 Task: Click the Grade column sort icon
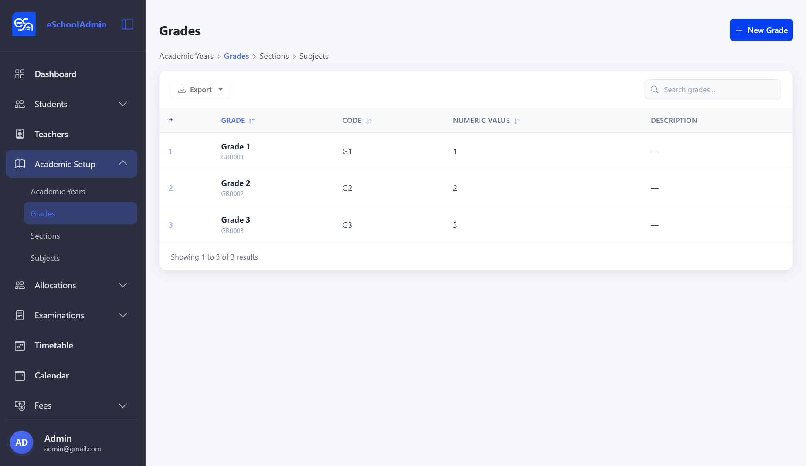[x=252, y=121]
